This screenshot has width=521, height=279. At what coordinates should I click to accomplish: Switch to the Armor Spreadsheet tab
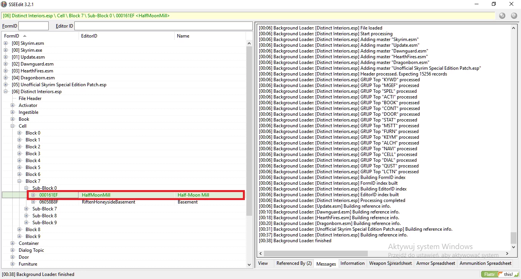tap(436, 263)
